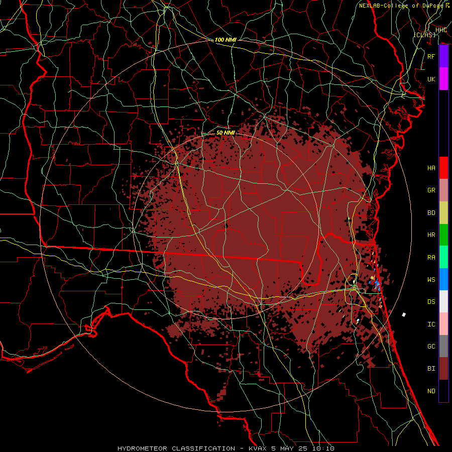Click the BI legend label

pos(431,369)
